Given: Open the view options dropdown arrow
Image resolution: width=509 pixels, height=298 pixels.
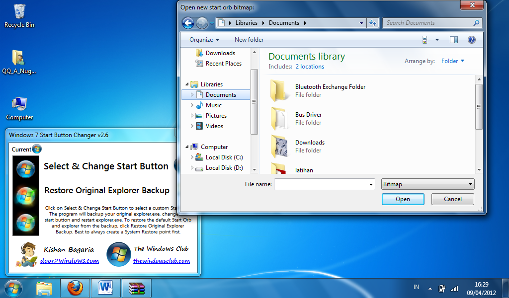Looking at the screenshot, I should click(x=437, y=40).
